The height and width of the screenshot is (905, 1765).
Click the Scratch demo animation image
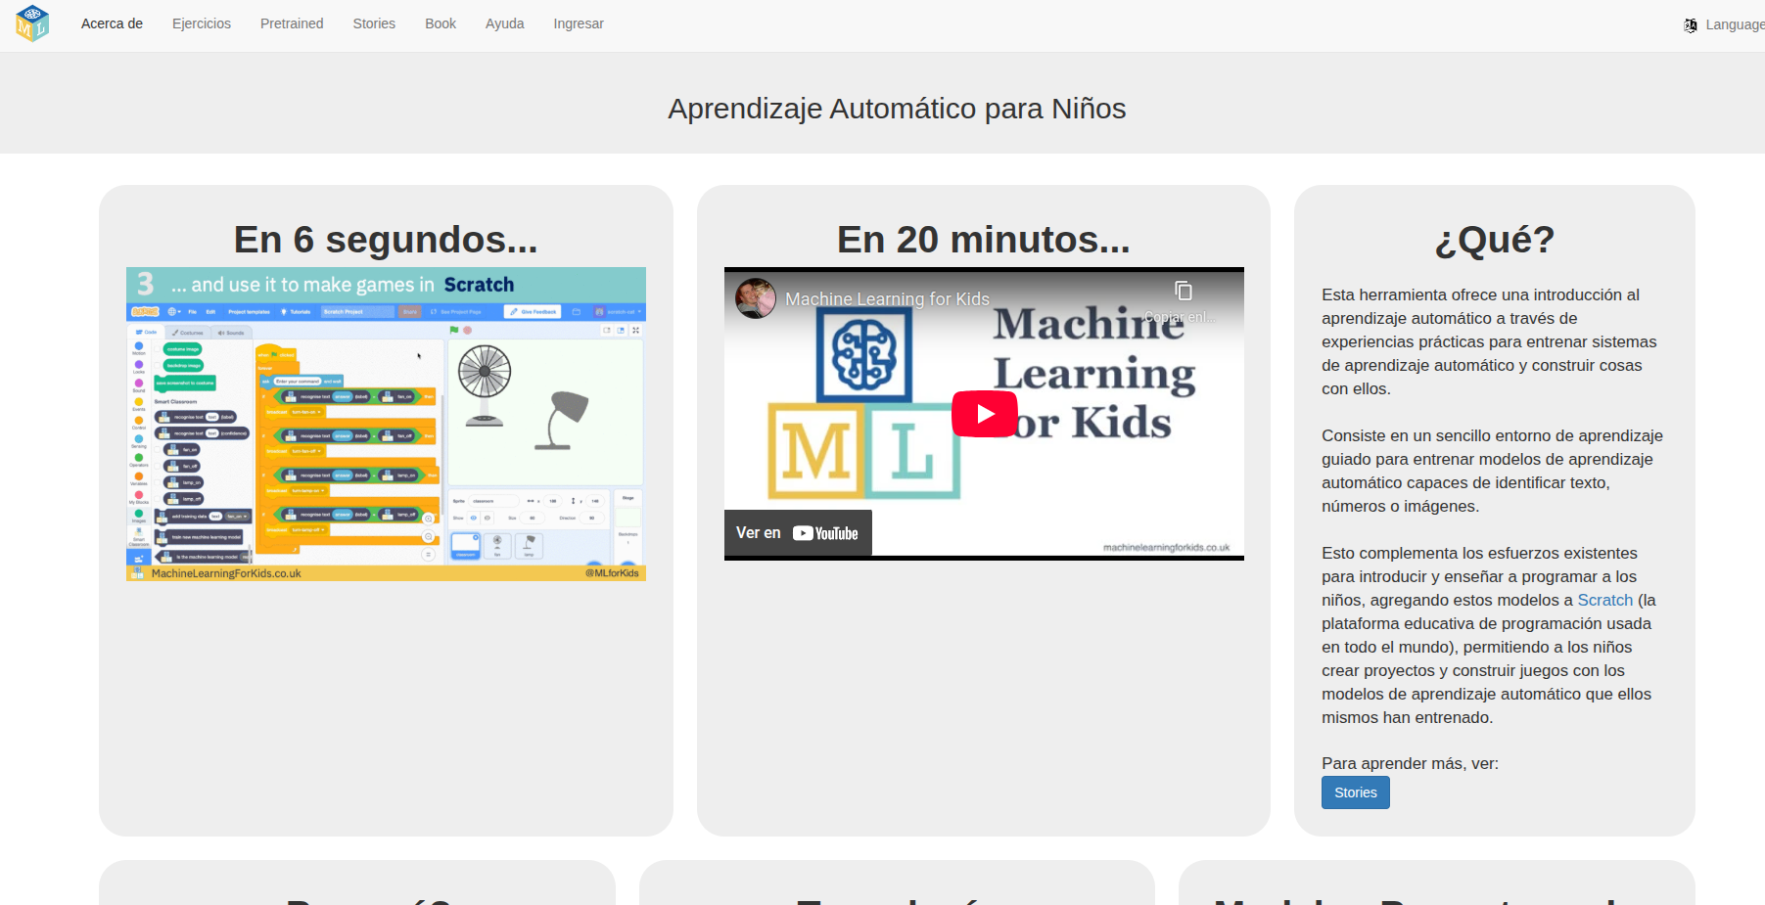coord(386,424)
